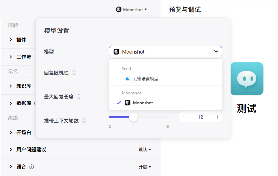Click the 高级 section header
Image resolution: width=278 pixels, height=176 pixels.
point(13,118)
